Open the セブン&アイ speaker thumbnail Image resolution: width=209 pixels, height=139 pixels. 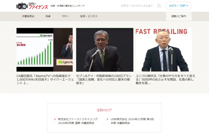click(104, 50)
